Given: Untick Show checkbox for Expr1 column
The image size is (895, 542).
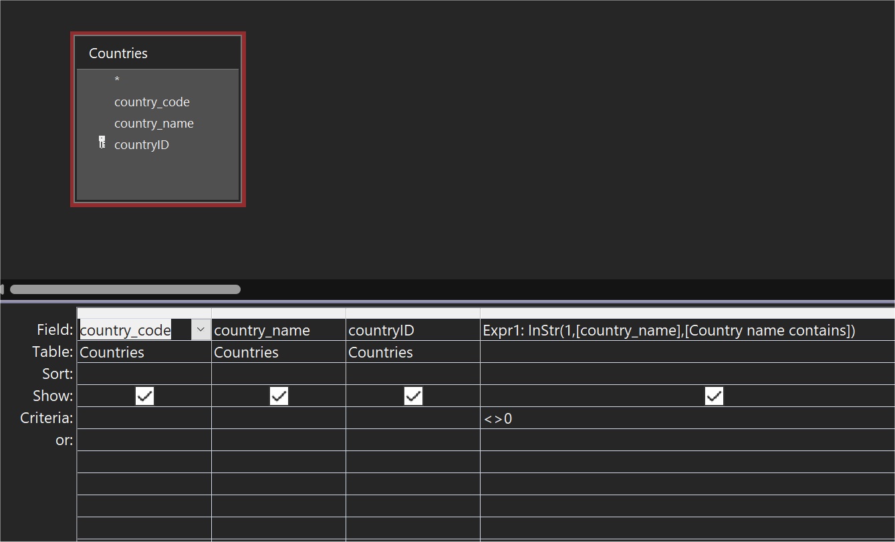Looking at the screenshot, I should click(x=714, y=396).
